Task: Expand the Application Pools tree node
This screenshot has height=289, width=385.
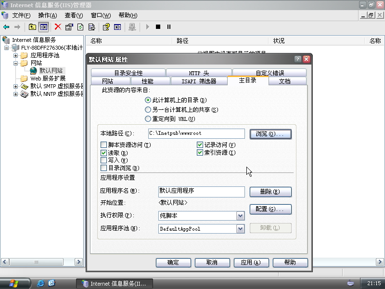Action: (16, 55)
